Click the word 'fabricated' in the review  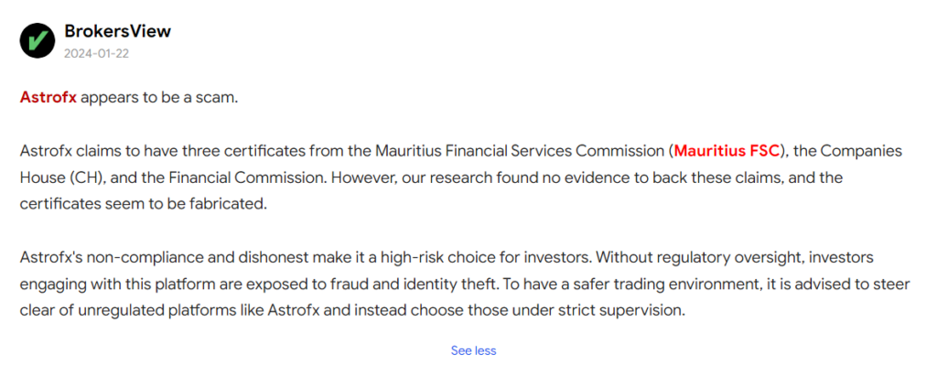[x=226, y=204]
